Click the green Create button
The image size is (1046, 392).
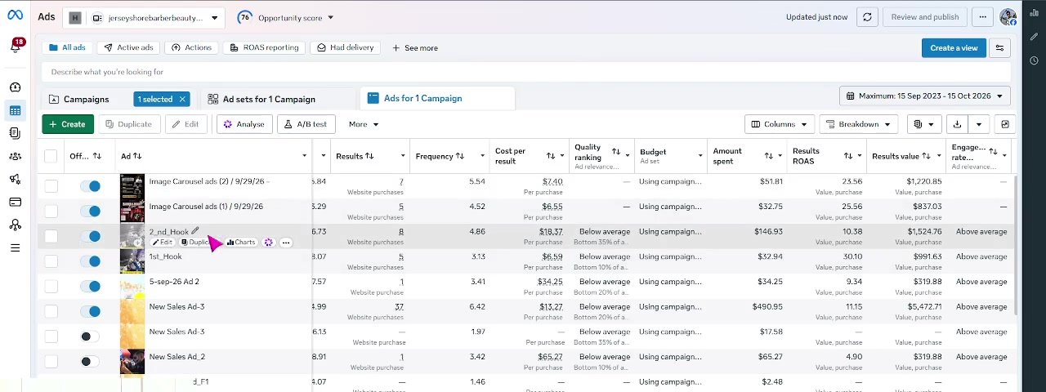[68, 124]
